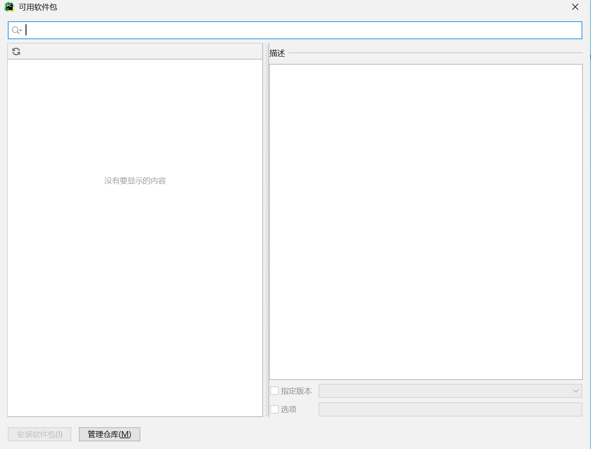Viewport: 591px width, 449px height.
Task: Click the 管理仓库(M) button
Action: [110, 434]
